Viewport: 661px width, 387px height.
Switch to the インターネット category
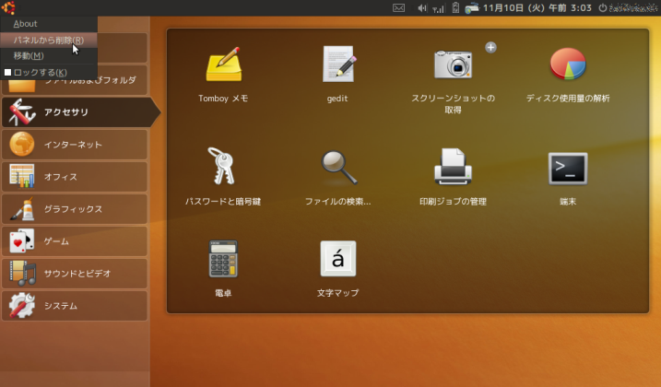(75, 145)
